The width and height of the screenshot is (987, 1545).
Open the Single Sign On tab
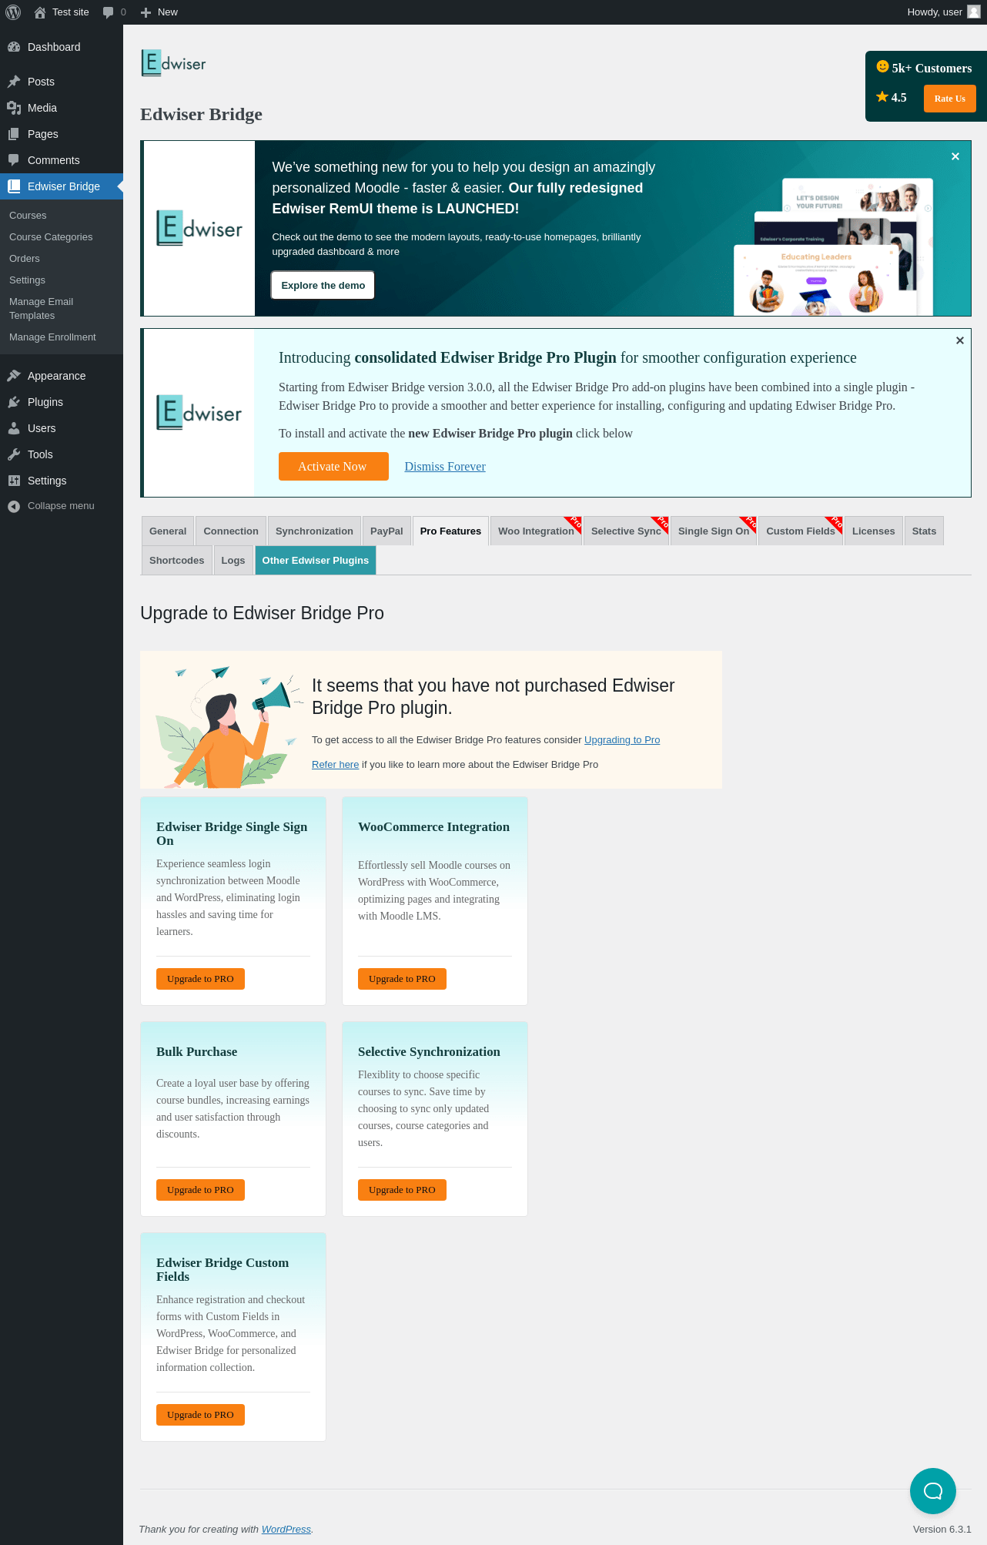click(x=714, y=531)
